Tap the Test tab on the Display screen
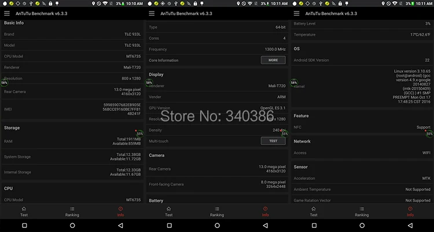Screen dimensions: 434x232 click(168, 212)
